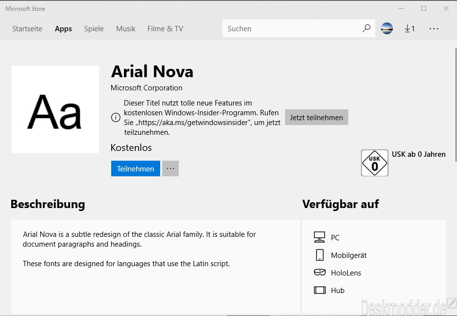
Task: Click the Arial Nova Aa app tile
Action: 55,109
